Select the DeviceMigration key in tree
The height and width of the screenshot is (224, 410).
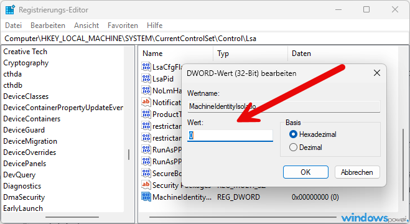[x=30, y=141]
